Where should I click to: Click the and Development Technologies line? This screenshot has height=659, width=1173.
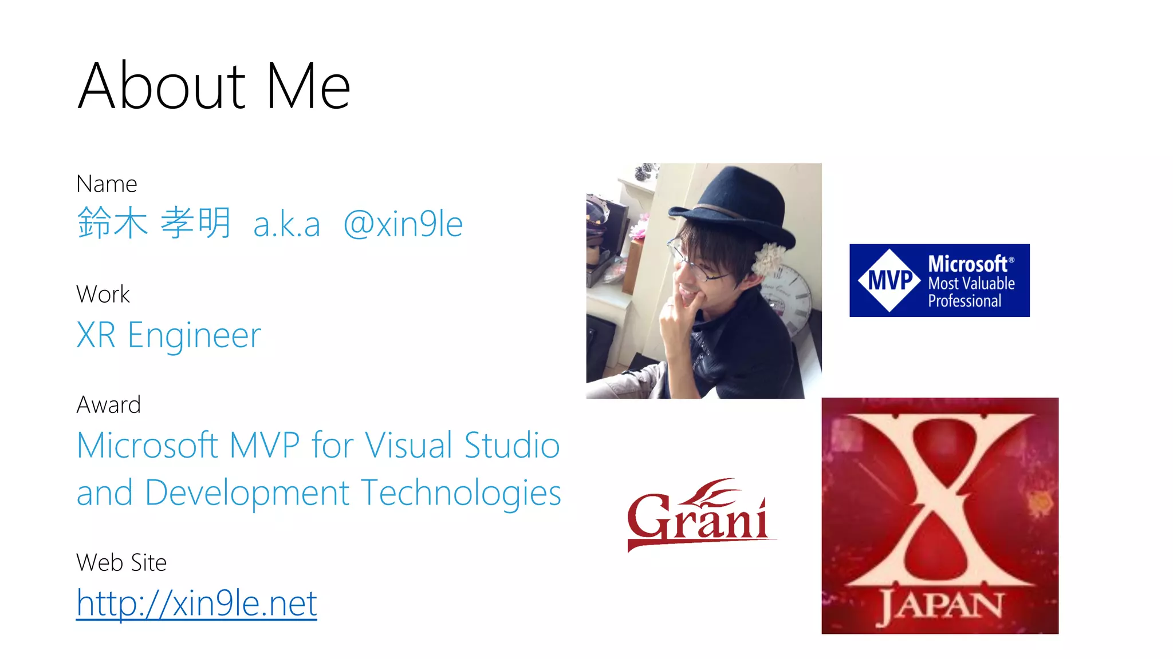tap(318, 493)
